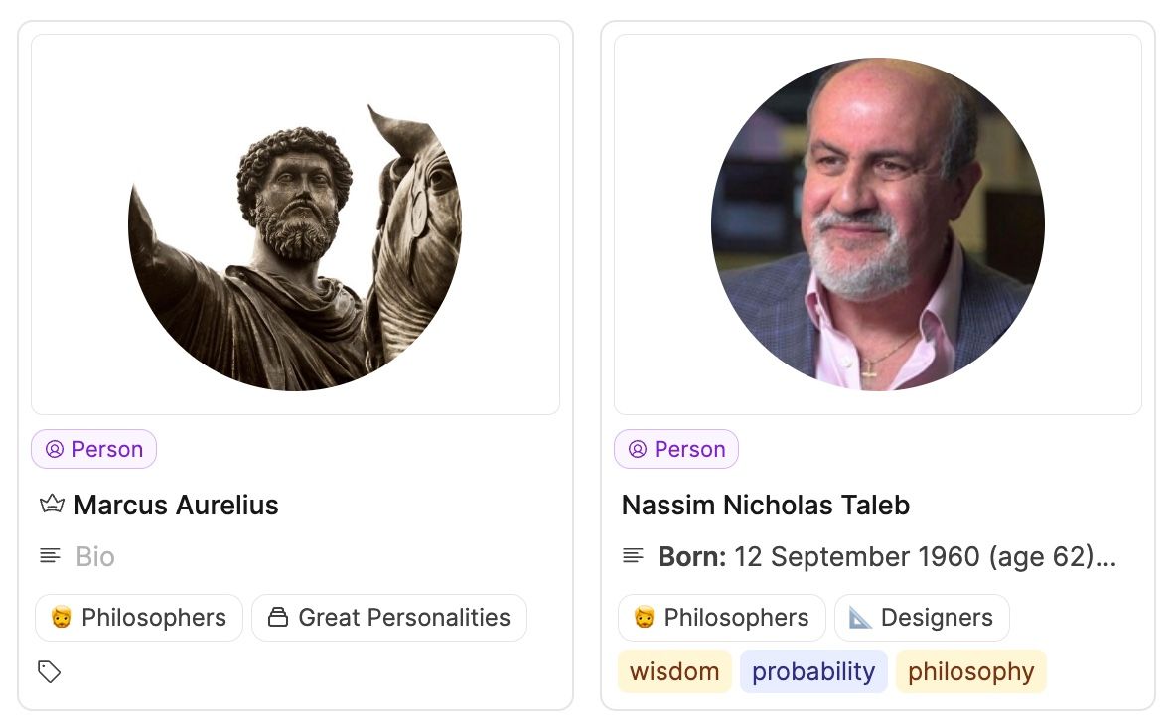The width and height of the screenshot is (1174, 727).
Task: Click the crown icon beside Marcus Aurelius
Action: point(52,505)
